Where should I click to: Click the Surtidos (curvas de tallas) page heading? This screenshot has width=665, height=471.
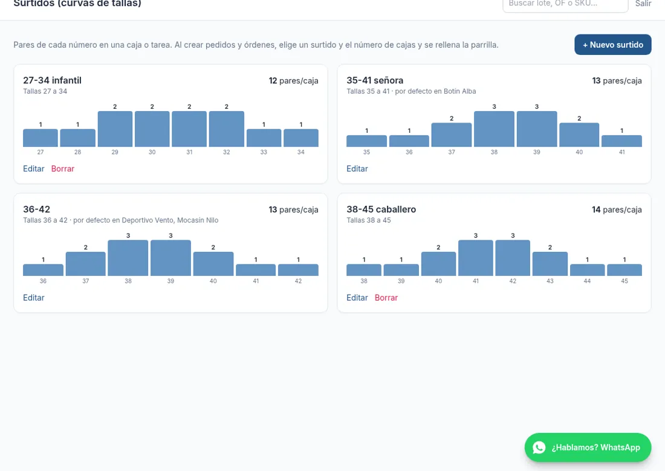(77, 4)
